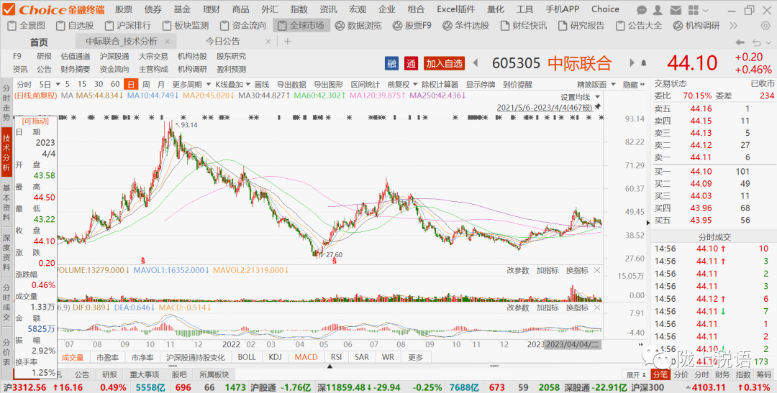Open 自选股 toolbar item
This screenshot has width=777, height=393.
point(76,26)
